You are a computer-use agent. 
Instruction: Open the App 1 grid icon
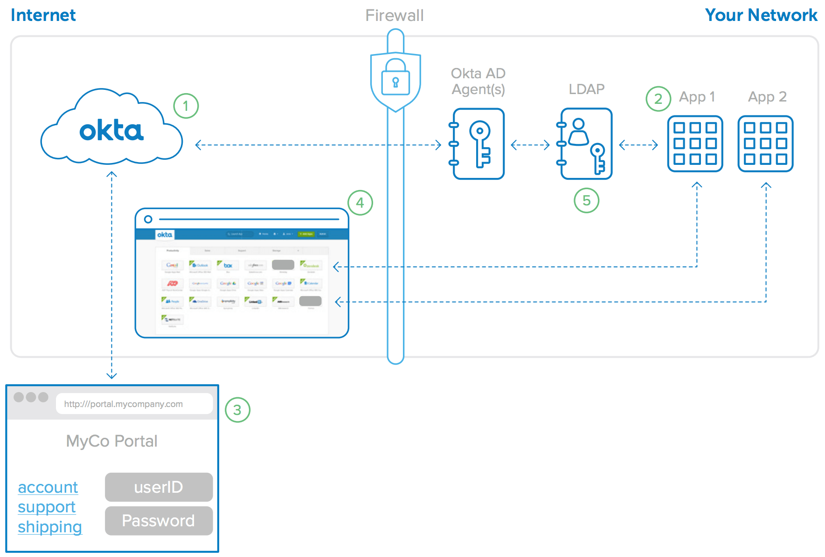coord(695,144)
